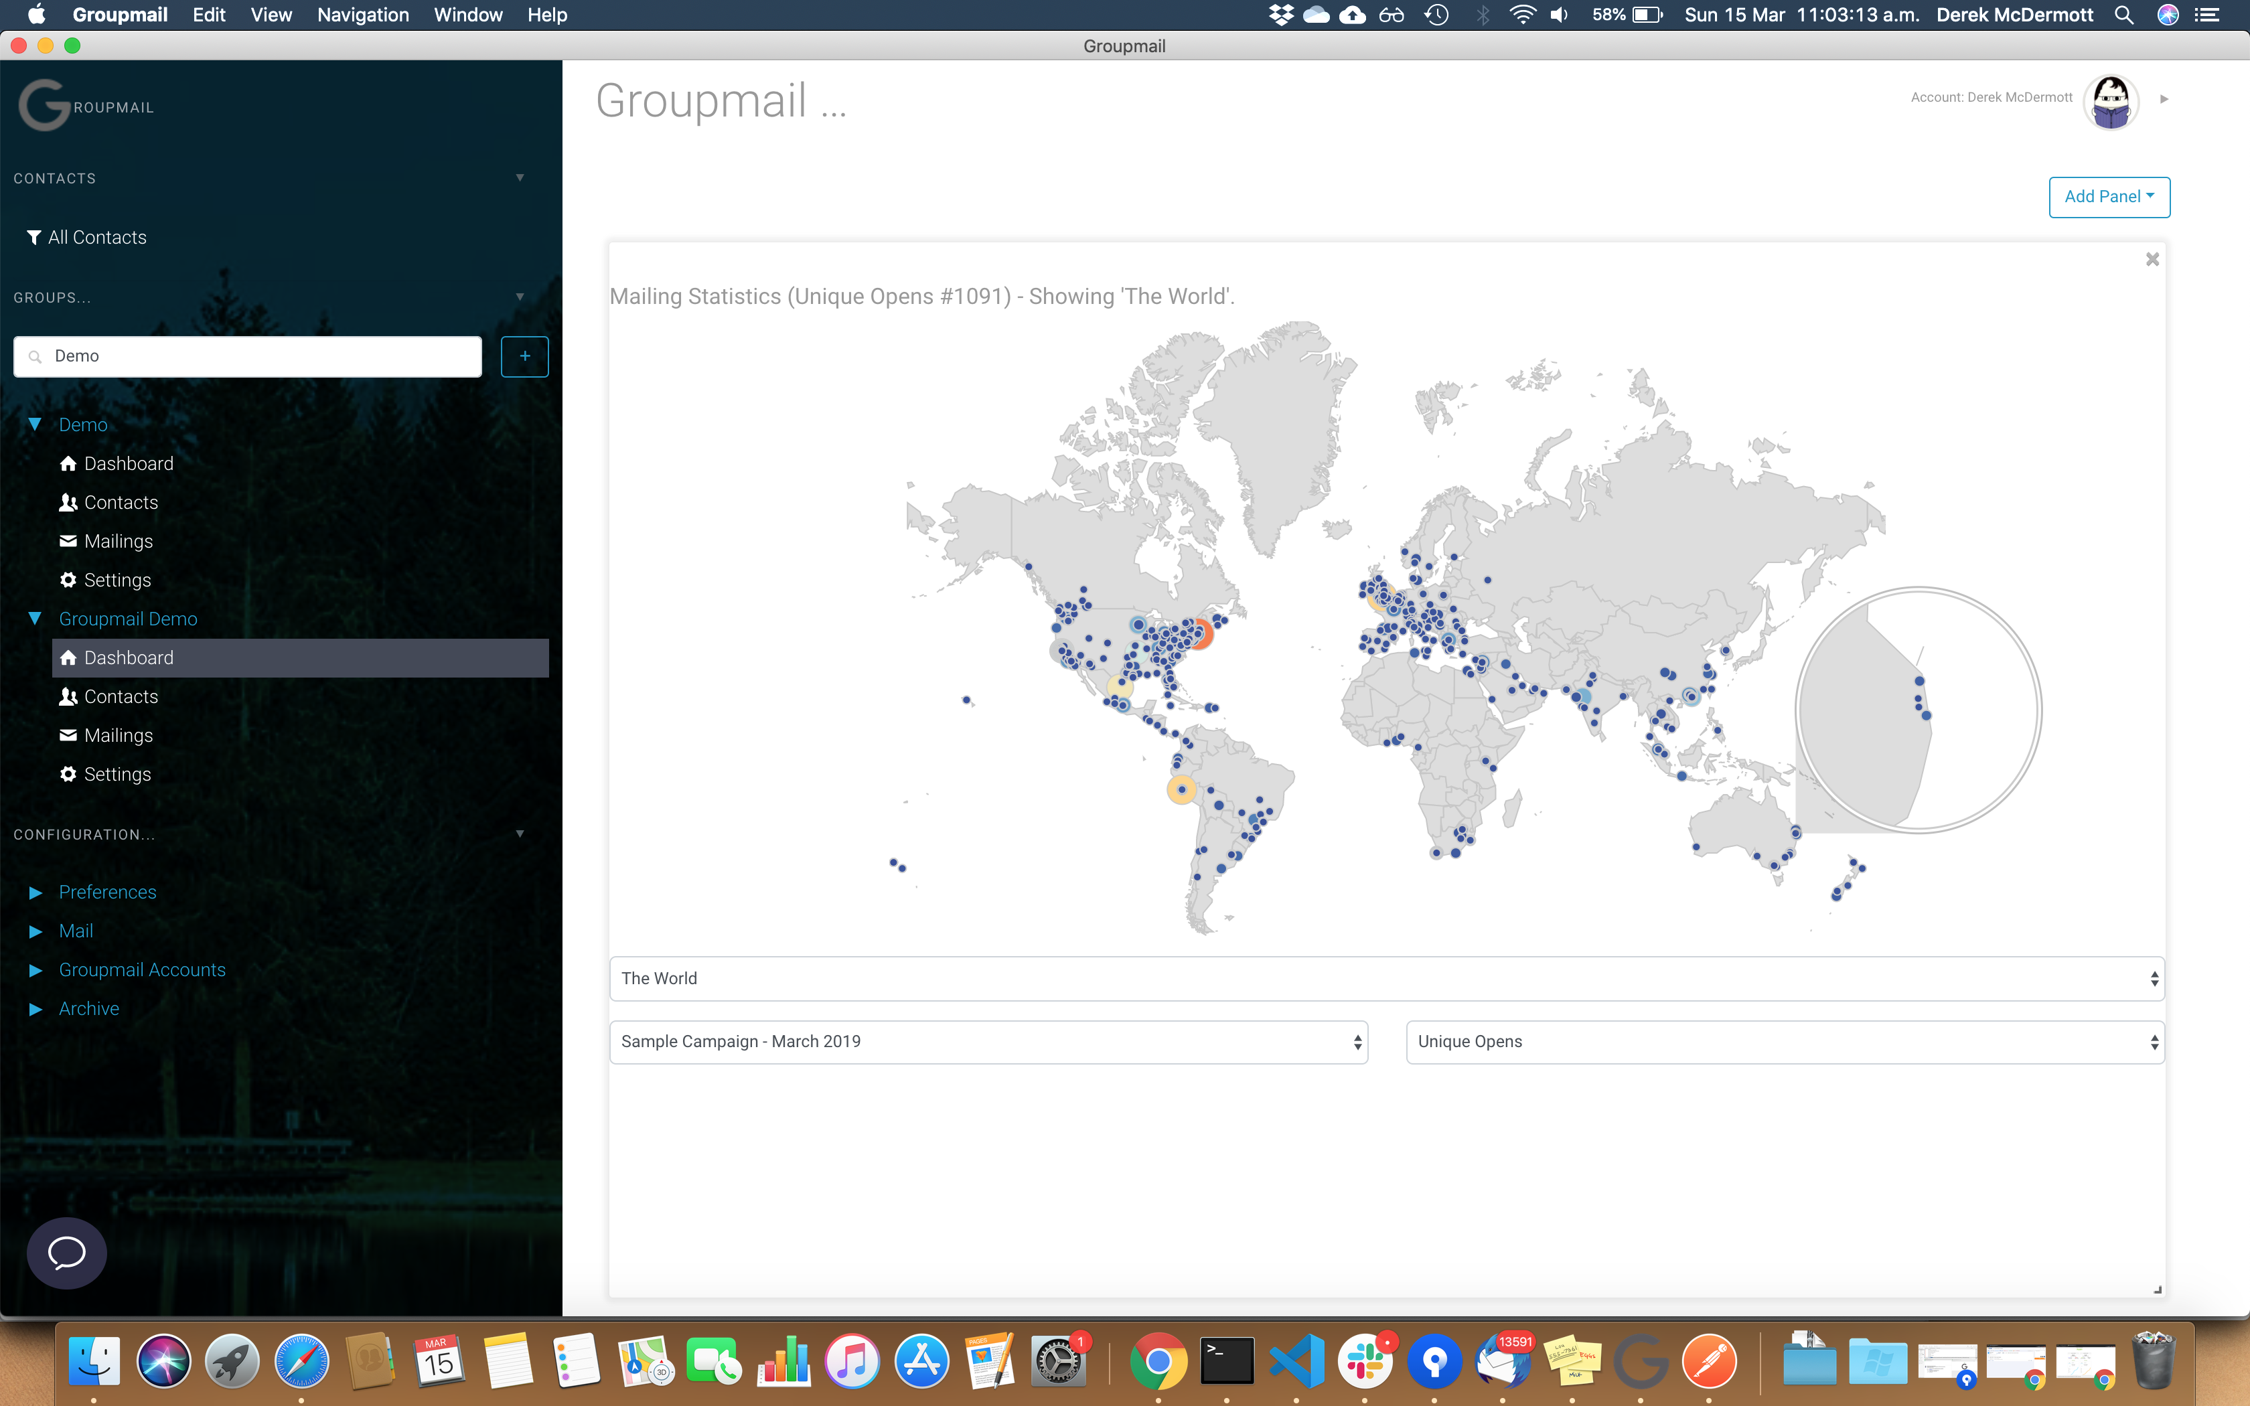Open The World region dropdown
This screenshot has width=2250, height=1406.
[x=1387, y=978]
